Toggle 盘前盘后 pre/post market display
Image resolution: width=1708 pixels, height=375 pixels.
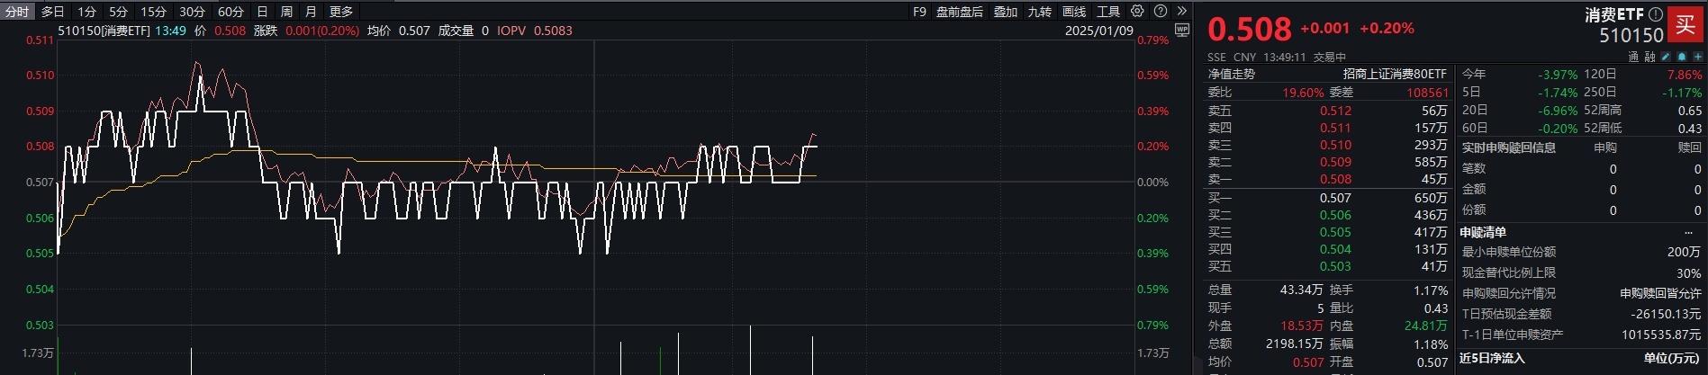click(x=960, y=12)
